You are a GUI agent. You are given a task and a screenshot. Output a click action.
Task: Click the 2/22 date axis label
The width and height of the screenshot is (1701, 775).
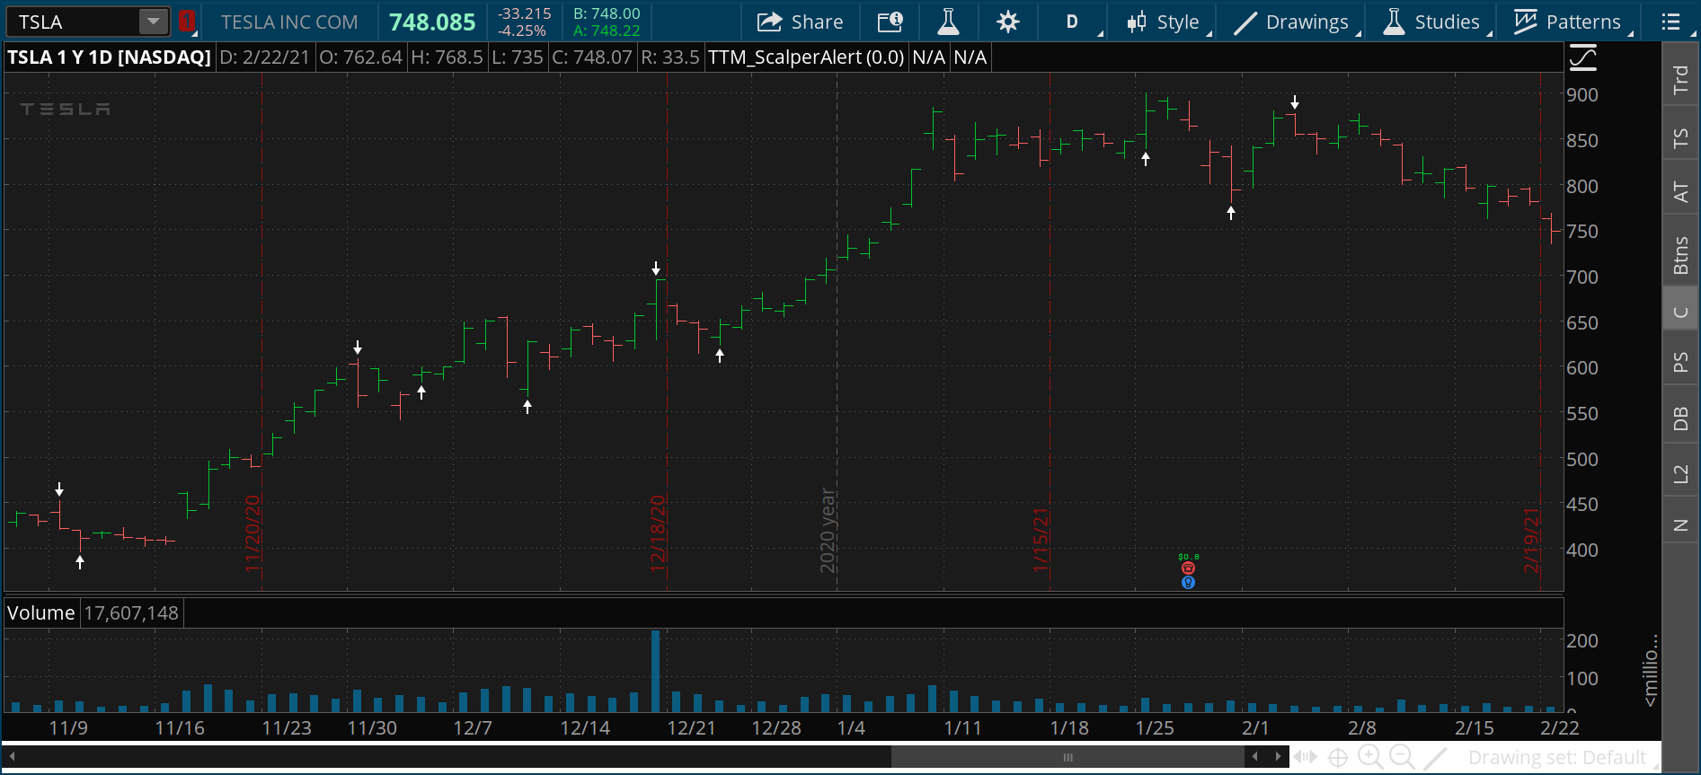point(1559,727)
